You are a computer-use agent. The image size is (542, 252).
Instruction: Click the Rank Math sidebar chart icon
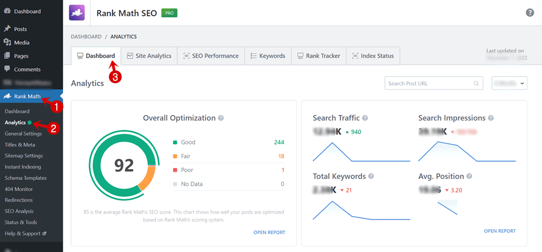click(7, 96)
